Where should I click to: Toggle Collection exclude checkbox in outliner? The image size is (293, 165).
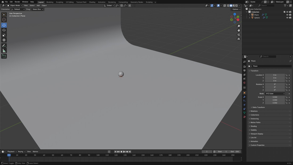[284, 12]
